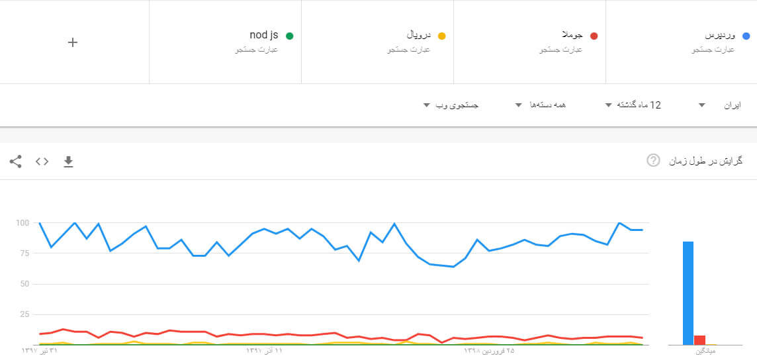Click the red average bar
This screenshot has width=757, height=362.
tap(699, 339)
